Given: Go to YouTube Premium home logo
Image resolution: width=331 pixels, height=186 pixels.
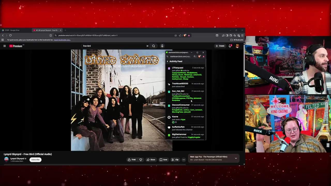Looking at the screenshot, I should tap(16, 46).
